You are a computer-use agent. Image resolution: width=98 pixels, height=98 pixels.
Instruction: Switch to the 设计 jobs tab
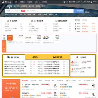click(x=80, y=81)
